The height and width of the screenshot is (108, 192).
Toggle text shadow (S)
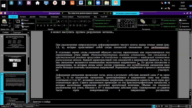48,25
